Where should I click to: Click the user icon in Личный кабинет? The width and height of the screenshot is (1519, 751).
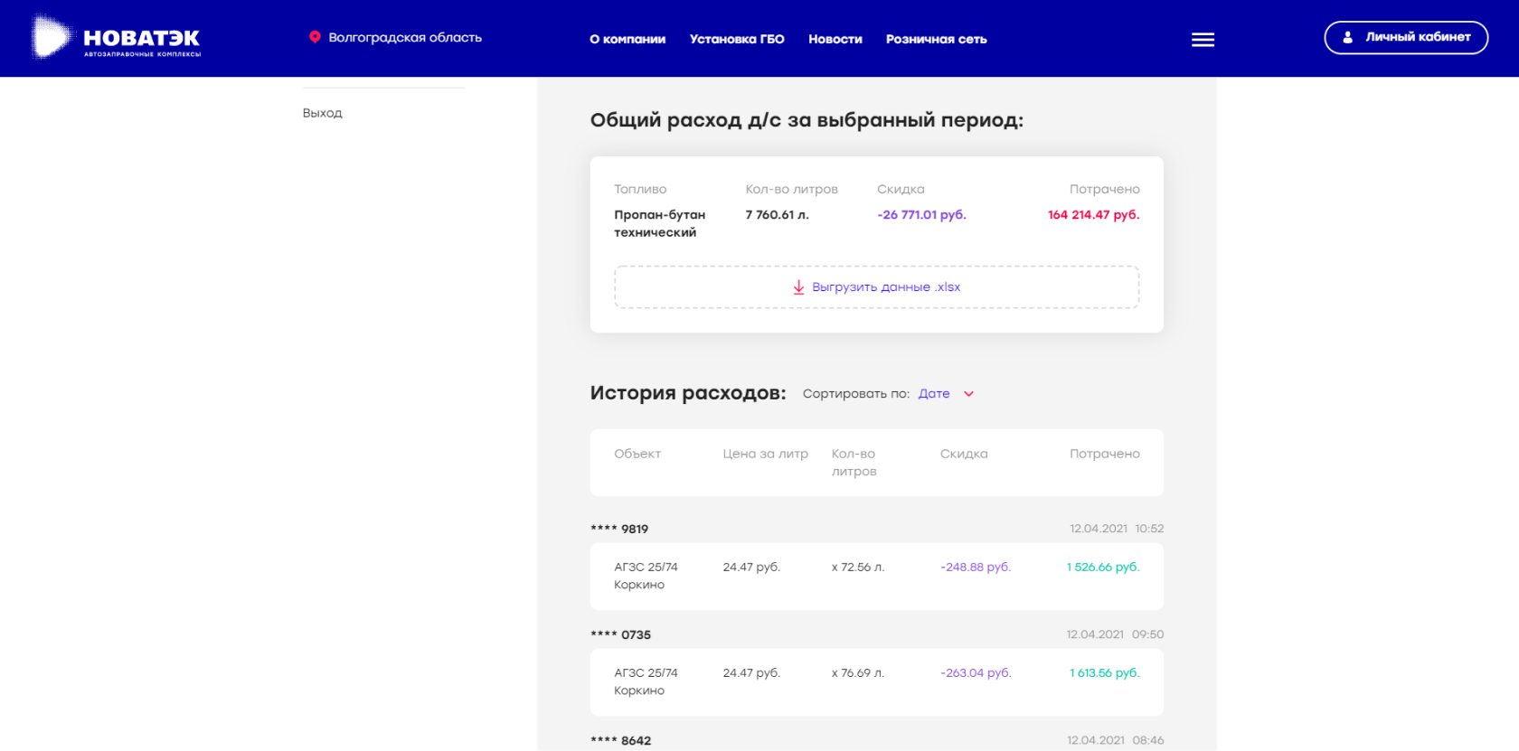pyautogui.click(x=1347, y=38)
